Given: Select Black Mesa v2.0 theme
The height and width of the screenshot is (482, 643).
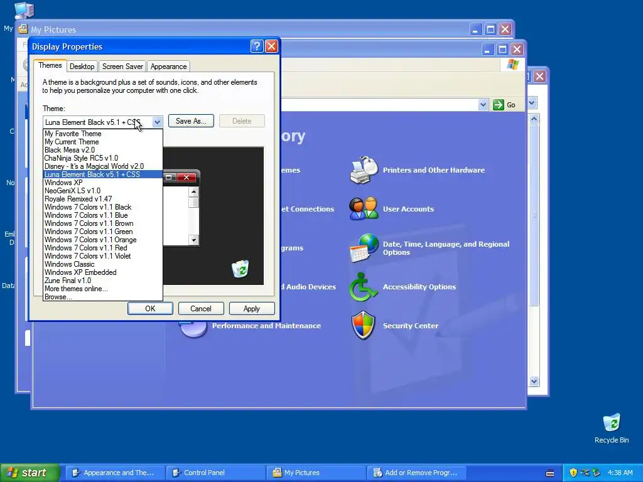Looking at the screenshot, I should point(103,150).
